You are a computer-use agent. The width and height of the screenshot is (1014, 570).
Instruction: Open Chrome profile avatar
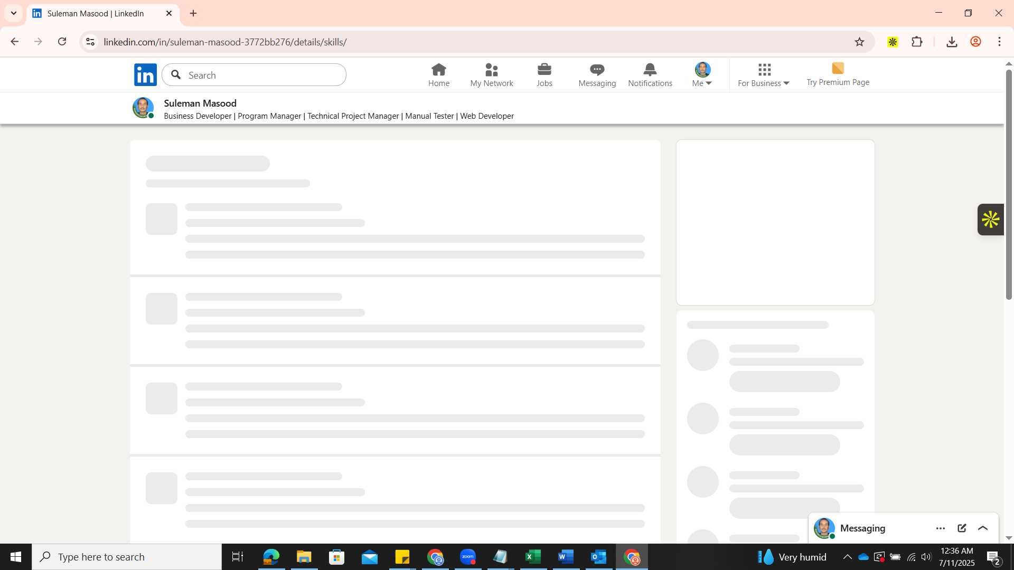(975, 42)
